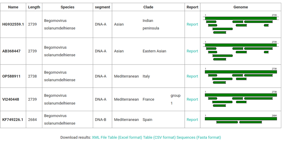Click the AB368447 genome map thumbnail

(x=241, y=51)
